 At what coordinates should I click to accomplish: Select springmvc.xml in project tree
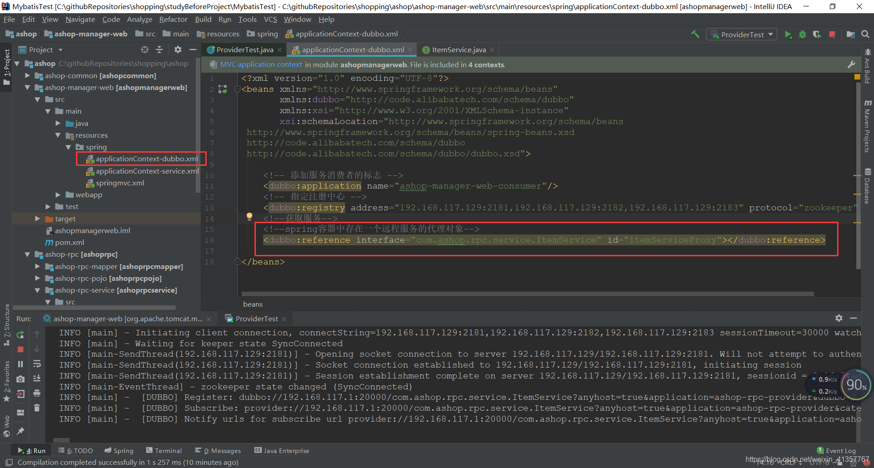(x=120, y=183)
